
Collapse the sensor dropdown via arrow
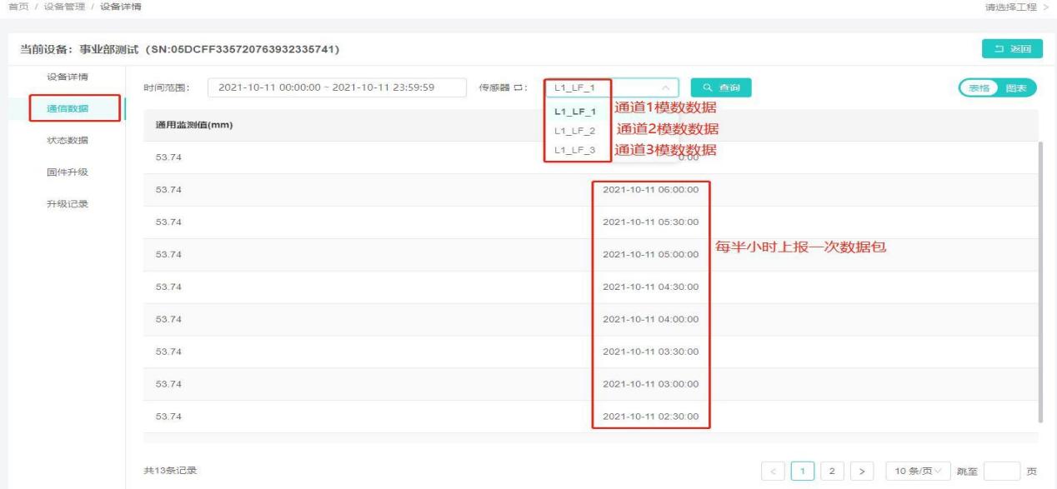pos(665,87)
